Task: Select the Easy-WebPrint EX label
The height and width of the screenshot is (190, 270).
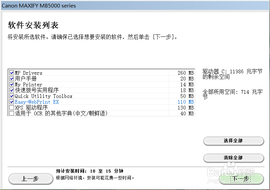Action: pyautogui.click(x=37, y=102)
